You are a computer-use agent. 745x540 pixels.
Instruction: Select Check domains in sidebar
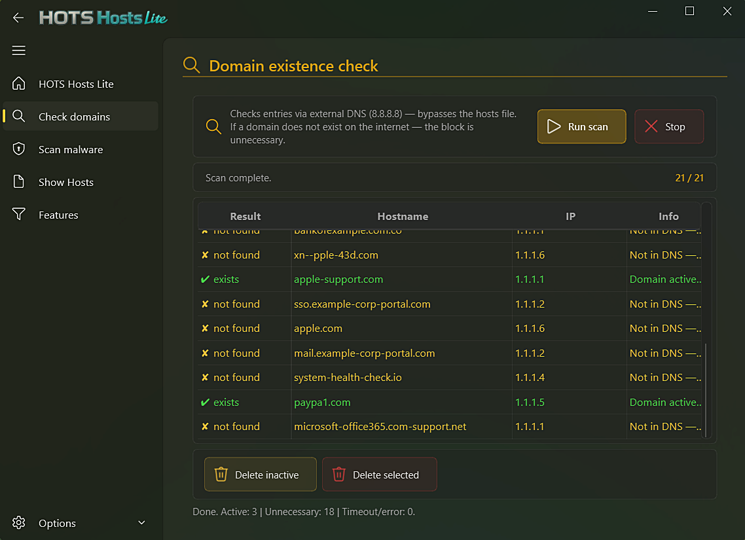pos(81,117)
